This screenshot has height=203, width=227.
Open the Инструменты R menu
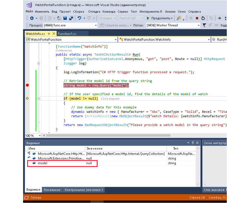coord(151,12)
